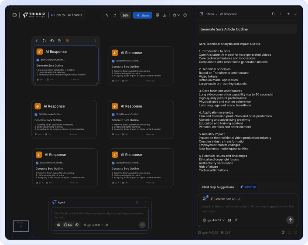
Task: Send the follow-up with arrow button
Action: 290,220
